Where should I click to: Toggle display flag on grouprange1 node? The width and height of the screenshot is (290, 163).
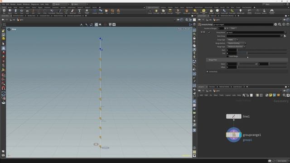point(240,135)
